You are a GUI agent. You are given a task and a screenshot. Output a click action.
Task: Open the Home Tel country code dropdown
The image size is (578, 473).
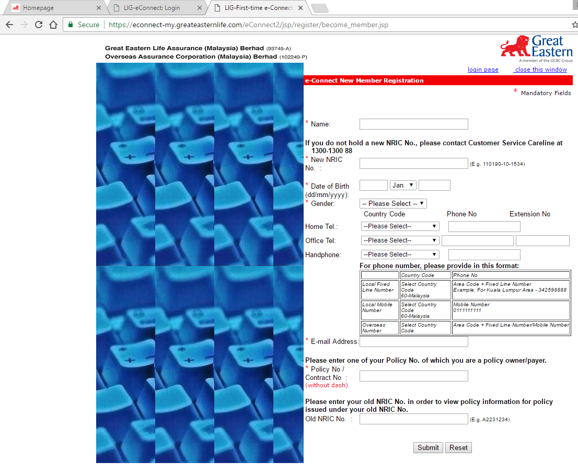(400, 226)
